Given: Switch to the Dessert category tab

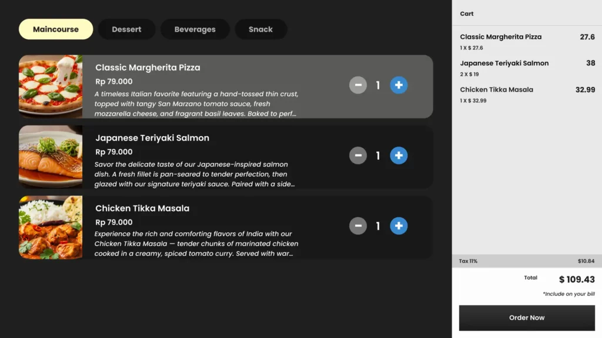Looking at the screenshot, I should pyautogui.click(x=126, y=29).
